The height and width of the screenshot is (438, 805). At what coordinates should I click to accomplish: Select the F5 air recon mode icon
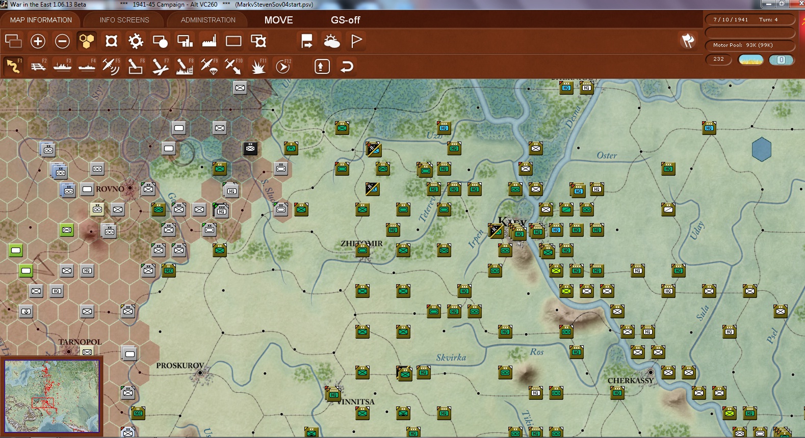pos(111,66)
